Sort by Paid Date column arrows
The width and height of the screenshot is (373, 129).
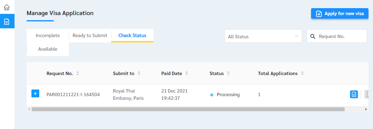pos(187,73)
